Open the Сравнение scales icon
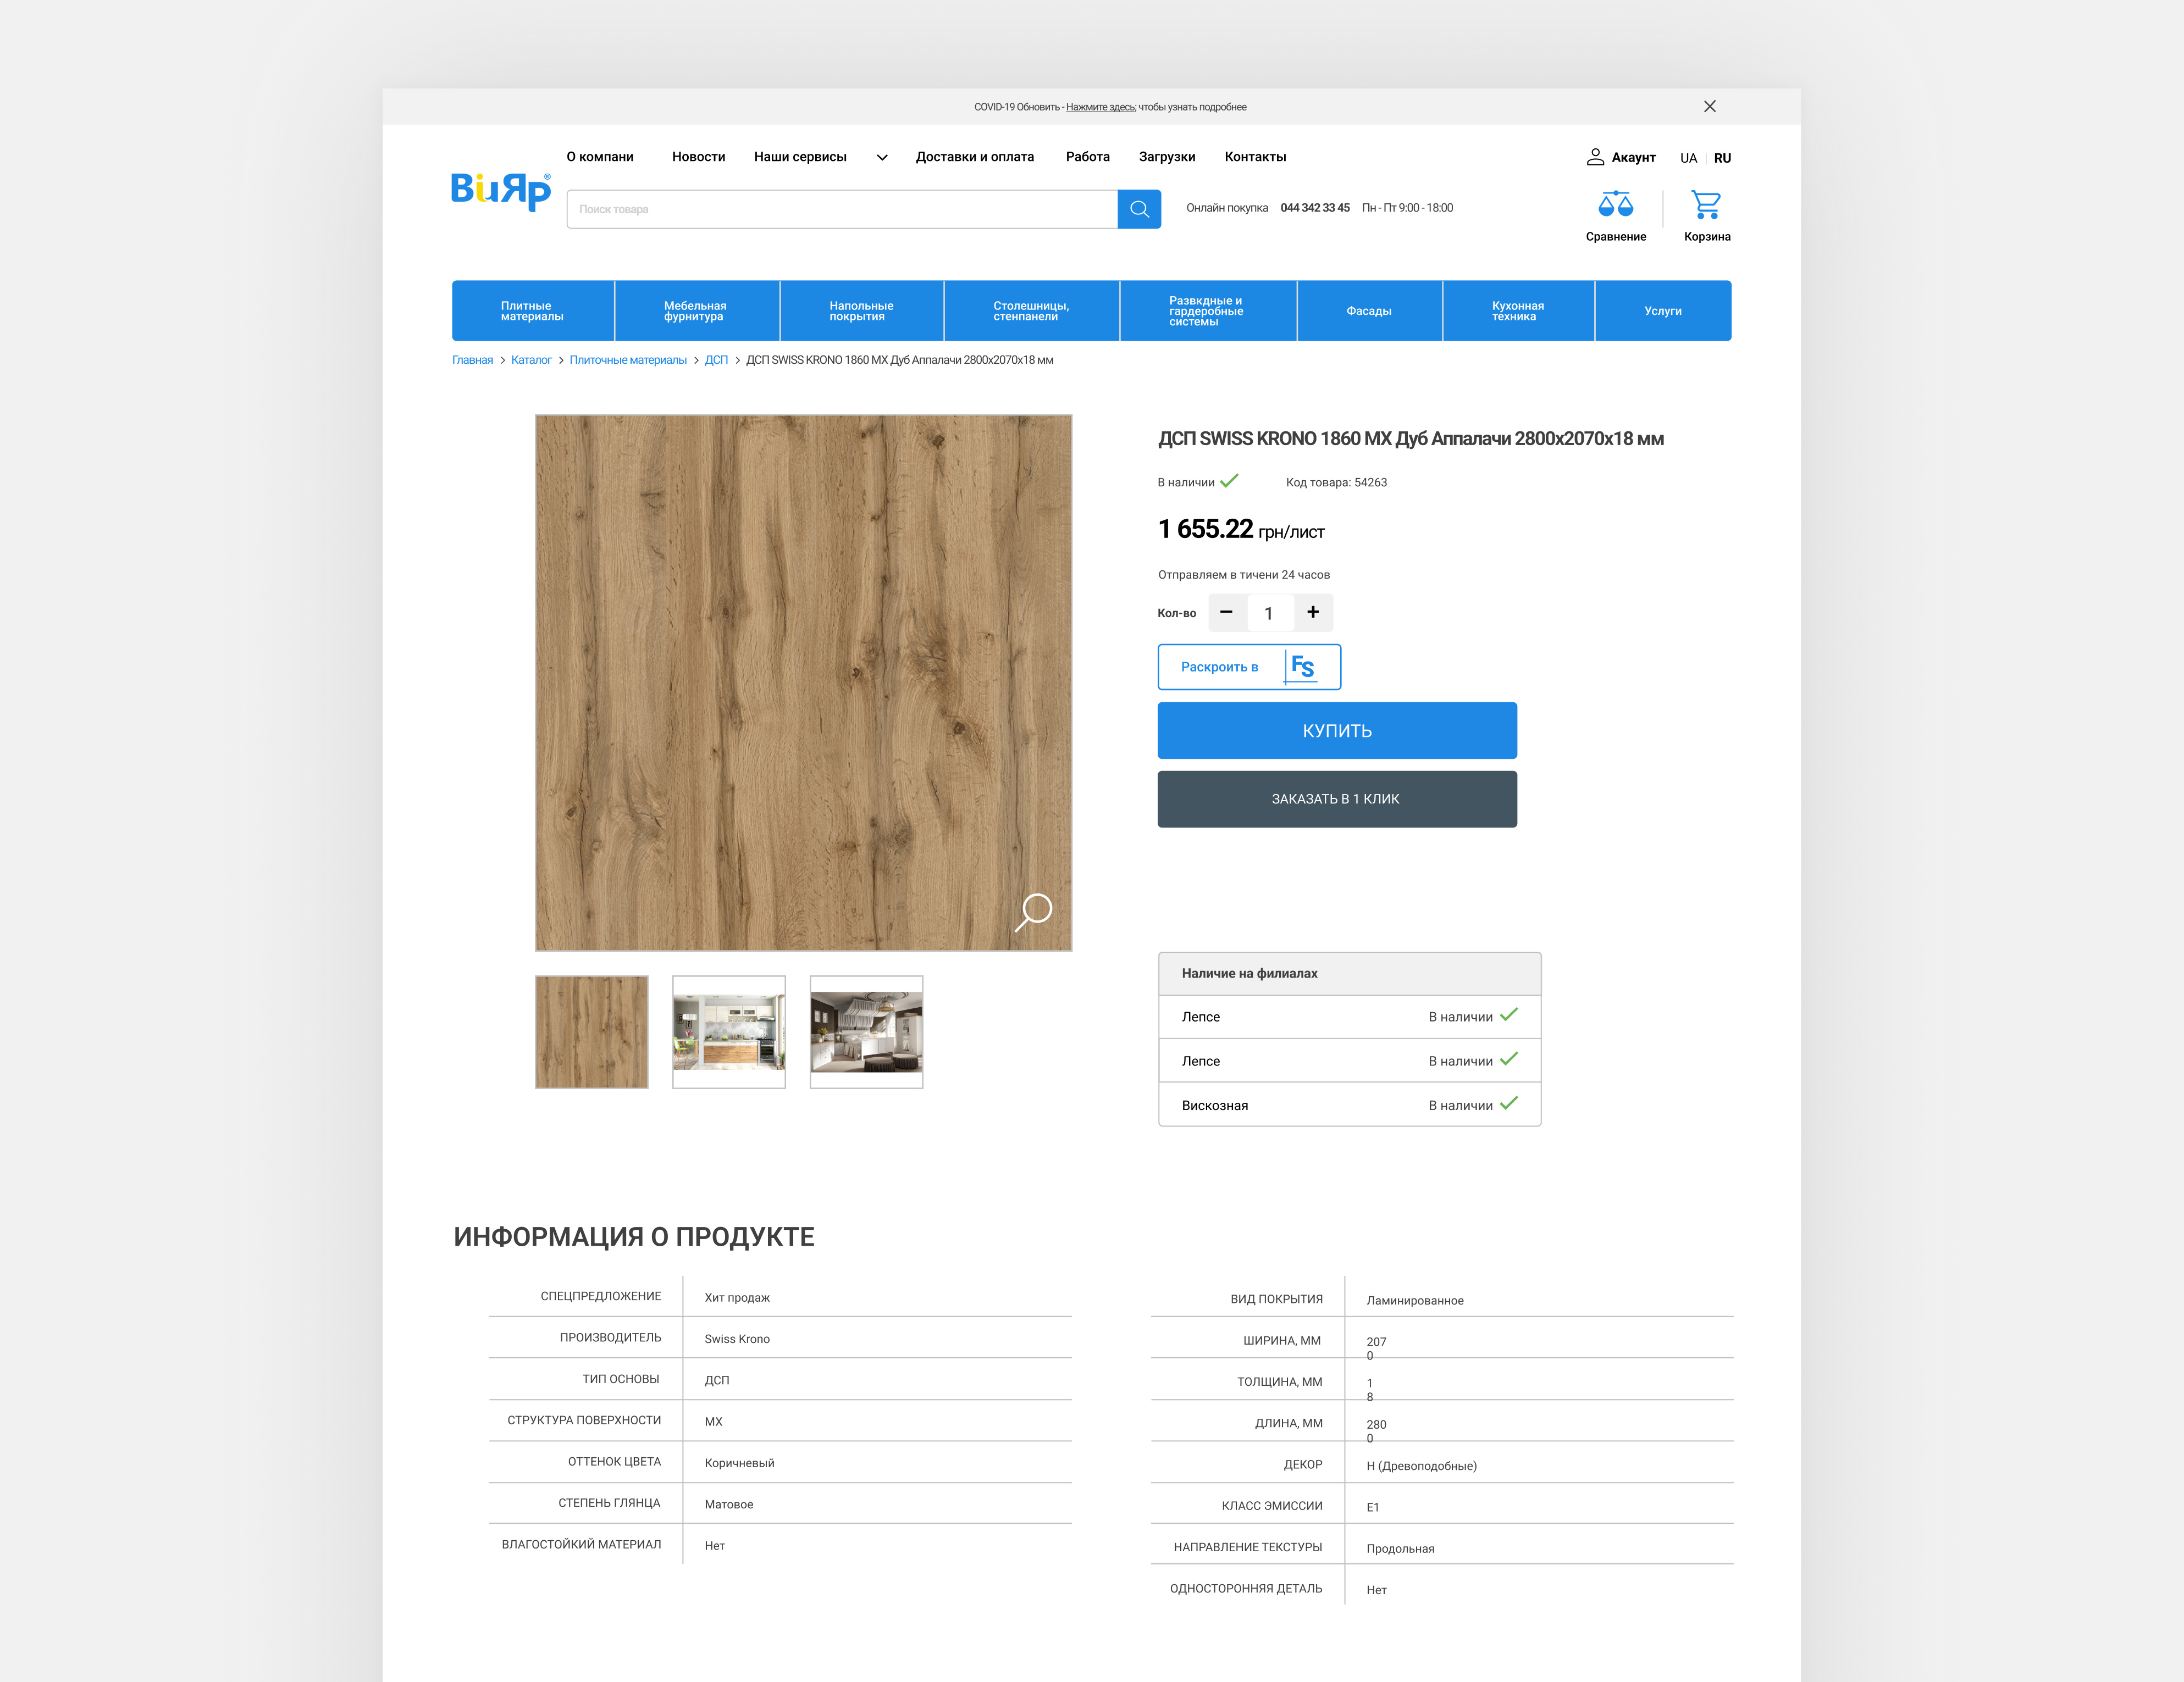The height and width of the screenshot is (1682, 2184). tap(1615, 205)
